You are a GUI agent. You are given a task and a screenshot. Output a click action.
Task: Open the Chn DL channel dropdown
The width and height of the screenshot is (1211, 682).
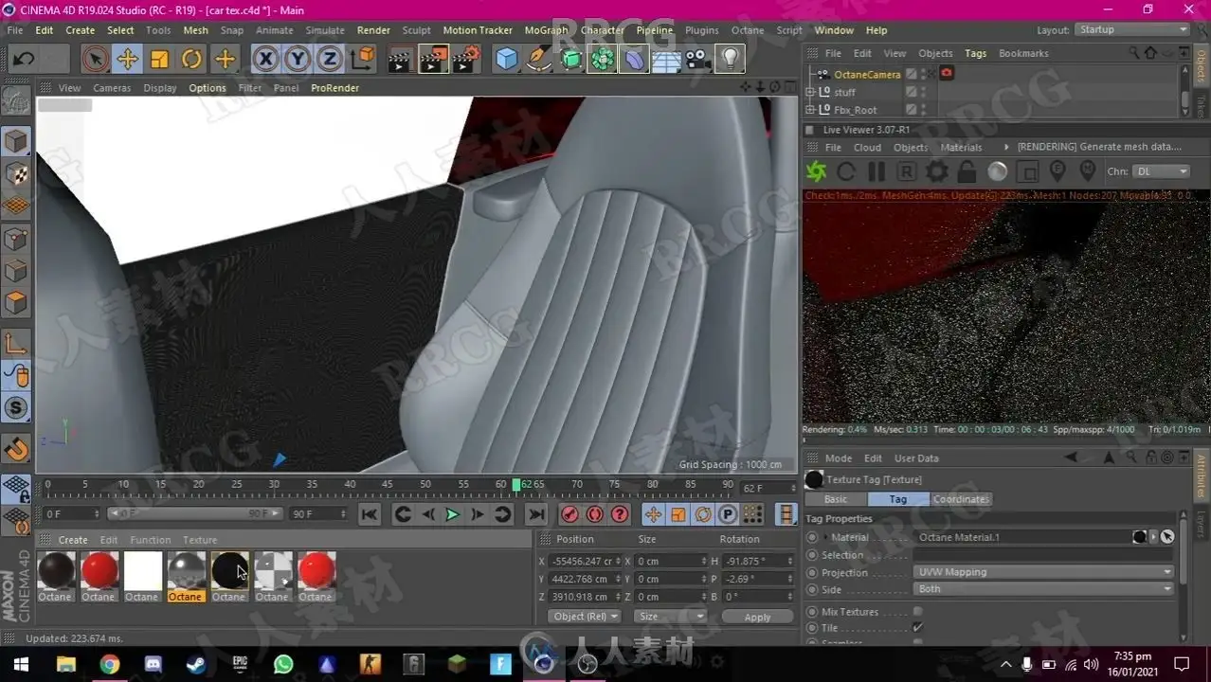click(x=1161, y=171)
